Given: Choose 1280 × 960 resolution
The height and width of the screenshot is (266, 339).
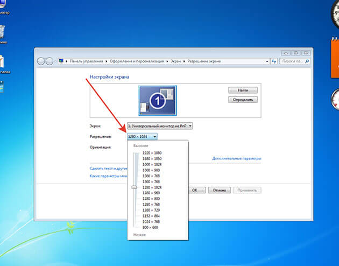Looking at the screenshot, I should tap(151, 193).
